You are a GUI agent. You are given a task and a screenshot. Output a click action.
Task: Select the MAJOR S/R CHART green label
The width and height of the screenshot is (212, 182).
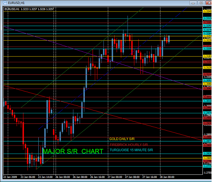tap(73, 151)
